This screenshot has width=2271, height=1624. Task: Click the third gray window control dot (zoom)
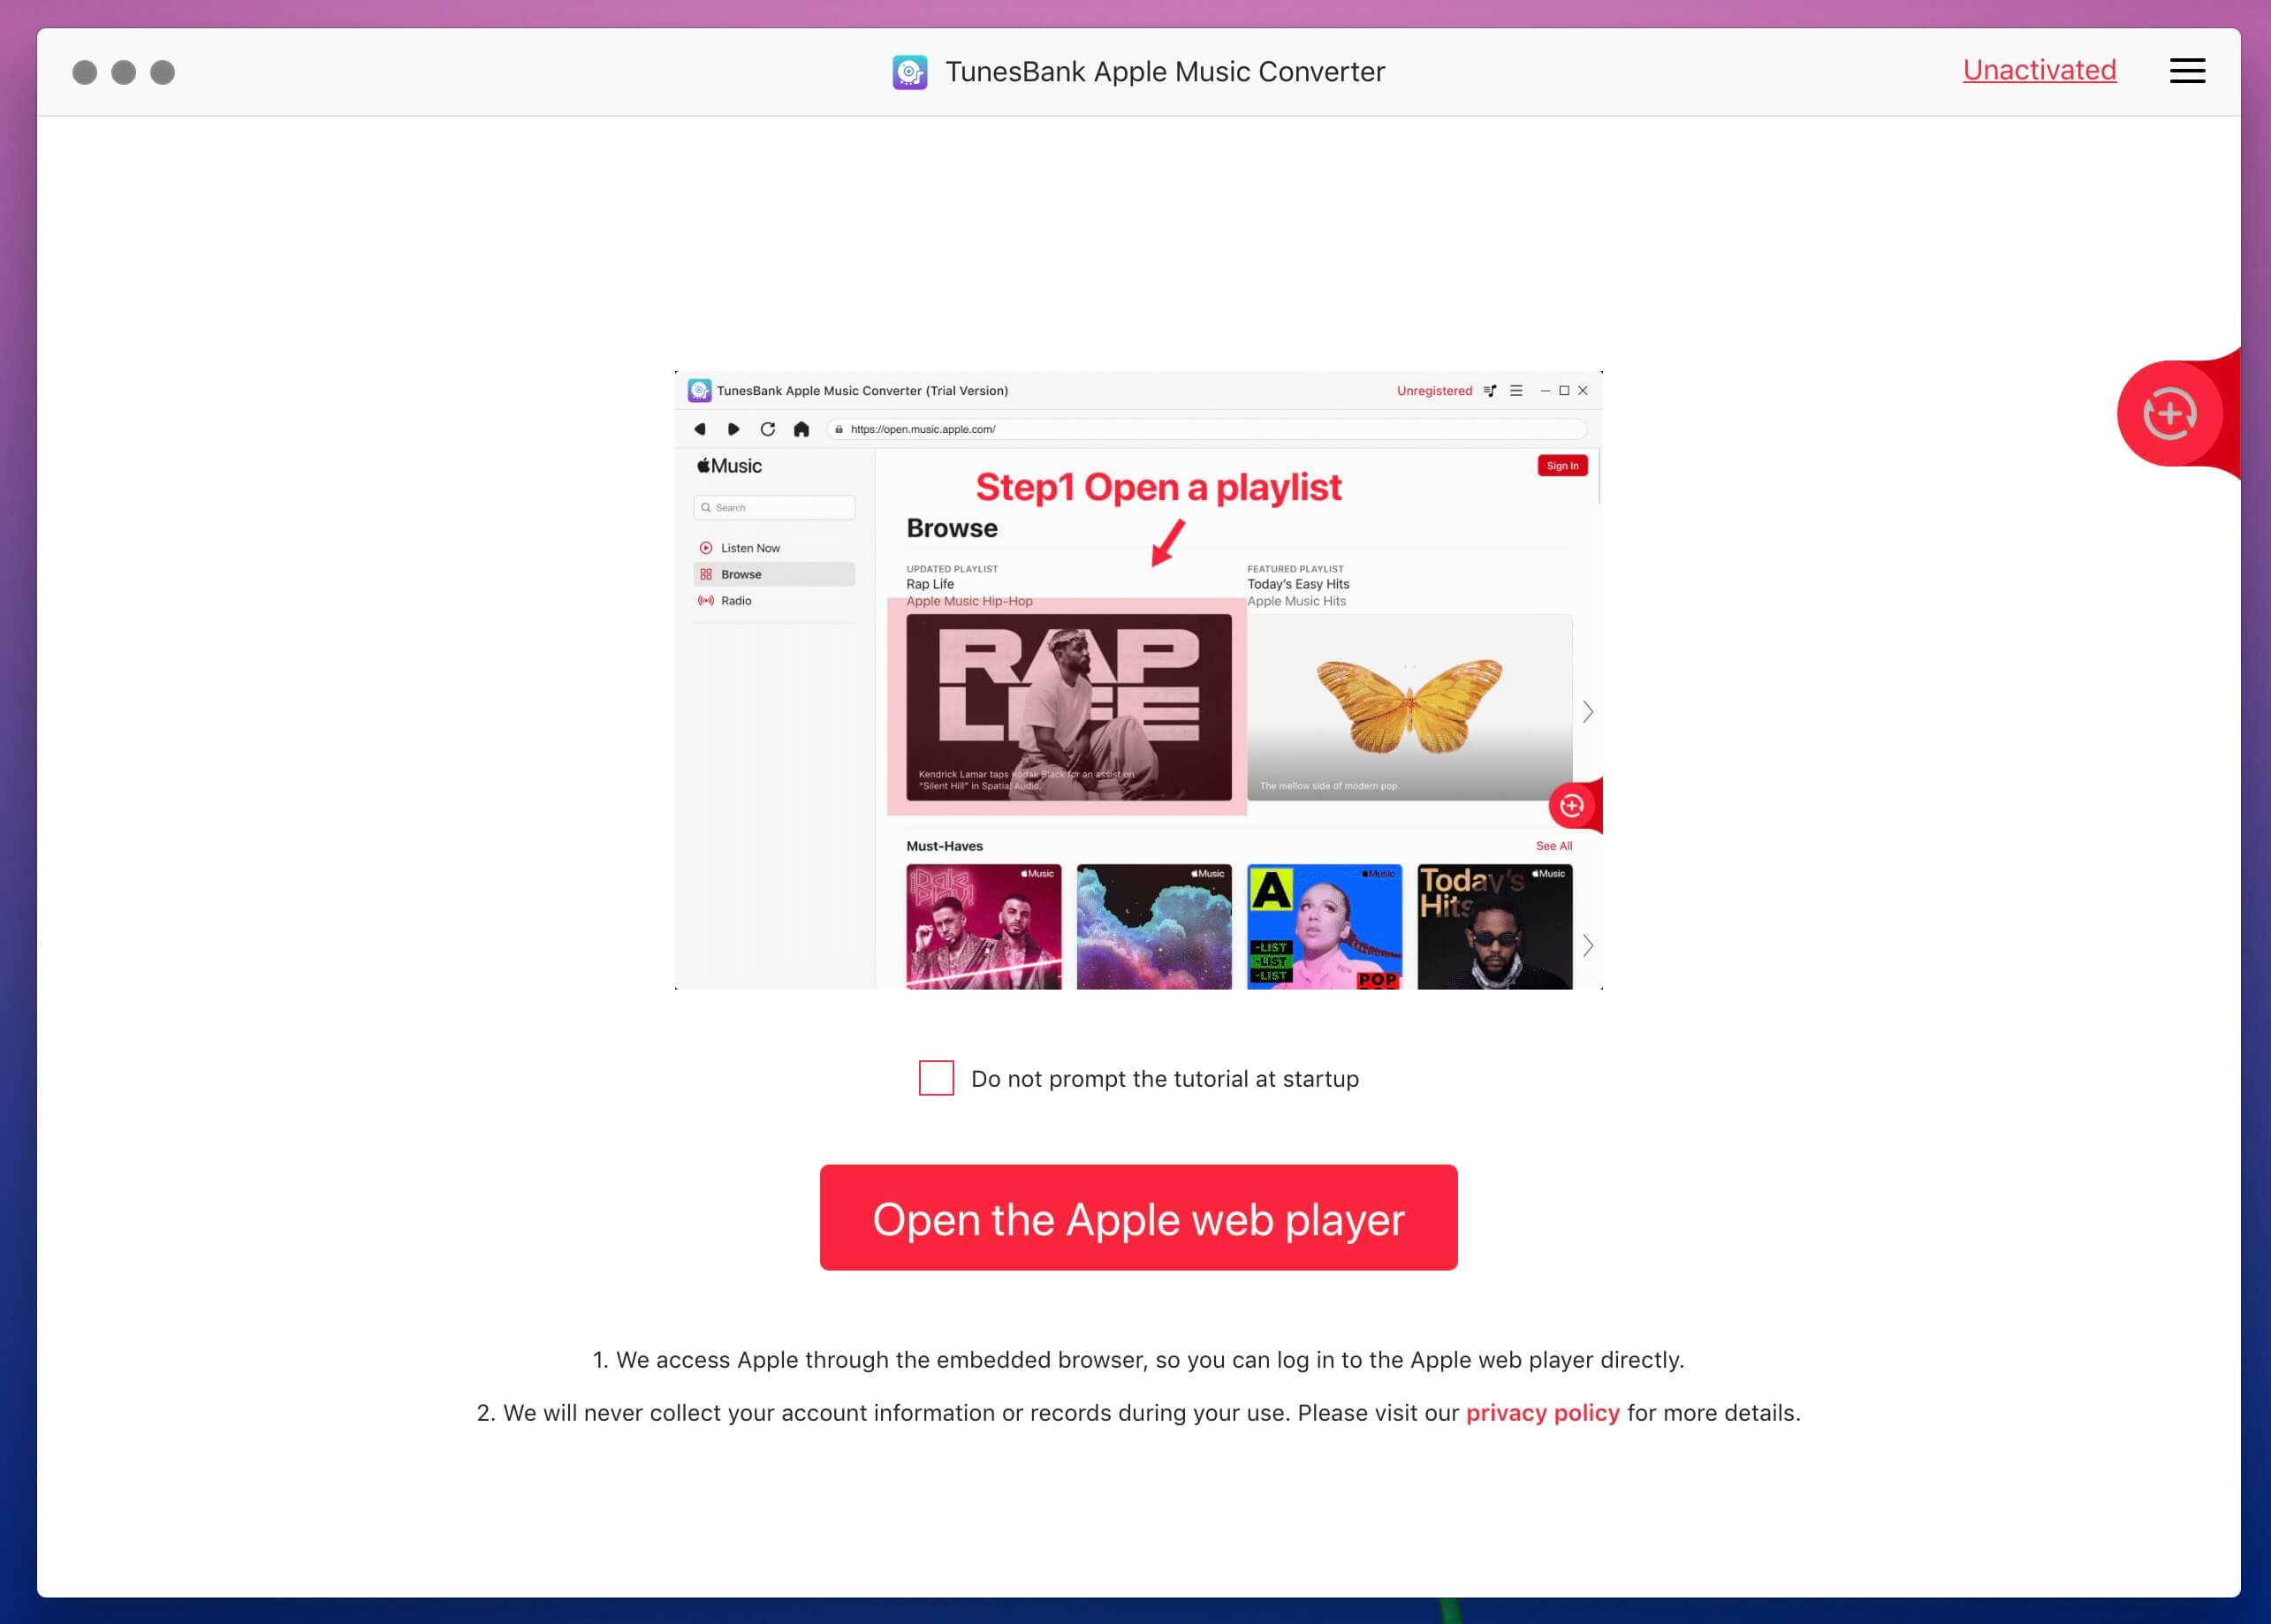point(163,72)
